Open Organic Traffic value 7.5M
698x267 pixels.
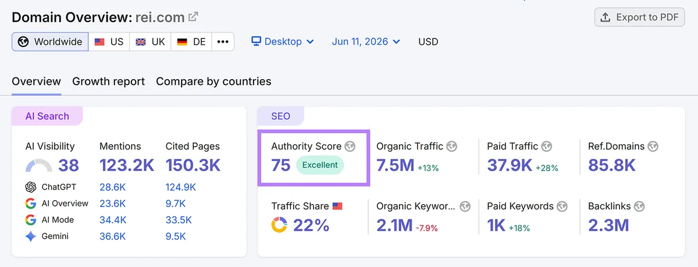coord(396,165)
